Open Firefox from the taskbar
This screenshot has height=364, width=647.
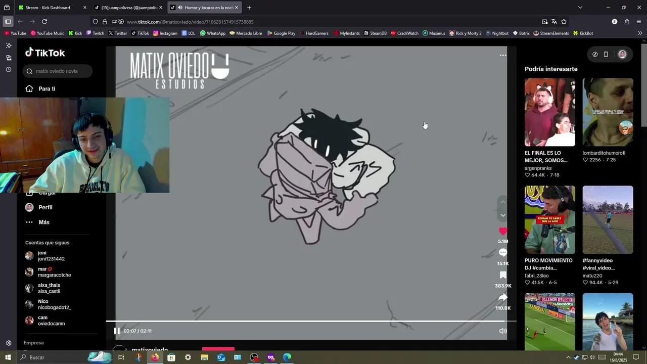[155, 357]
